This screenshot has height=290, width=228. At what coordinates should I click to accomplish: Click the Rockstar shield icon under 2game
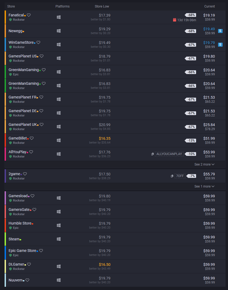coord(10,179)
